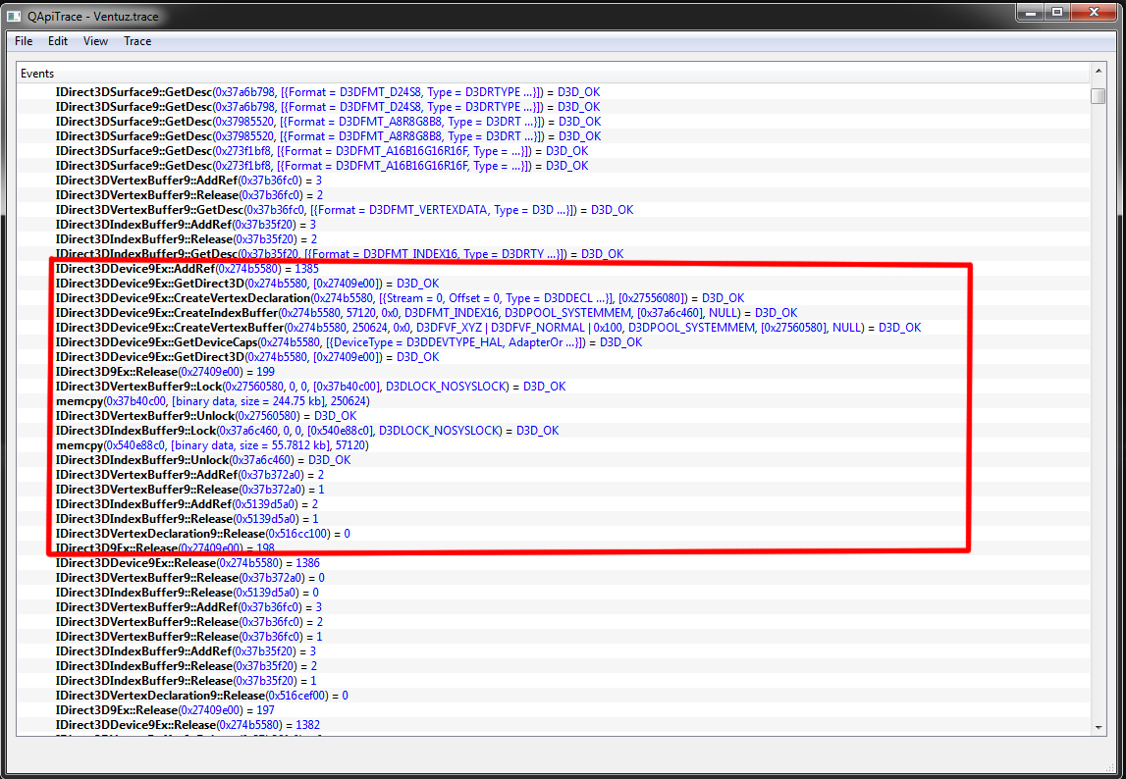
Task: Click the vertical scrollbar thumb
Action: [1098, 95]
